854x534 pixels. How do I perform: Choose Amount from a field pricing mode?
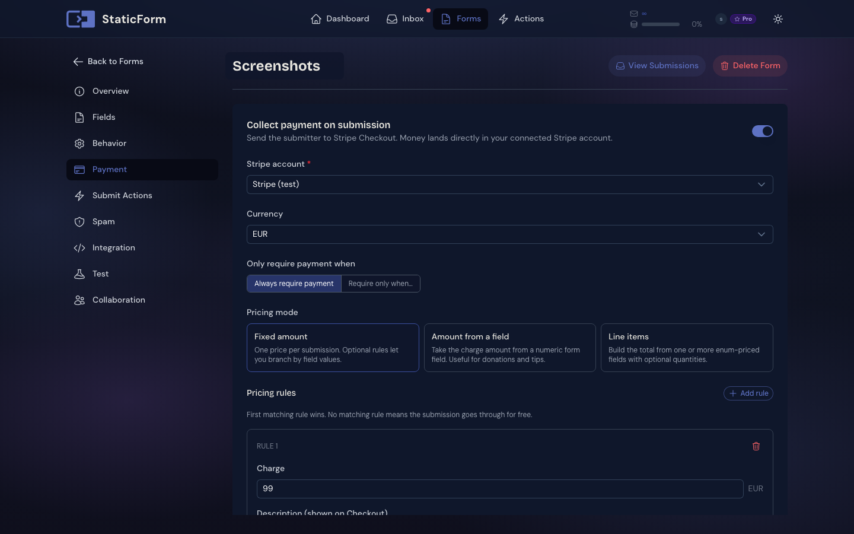510,348
